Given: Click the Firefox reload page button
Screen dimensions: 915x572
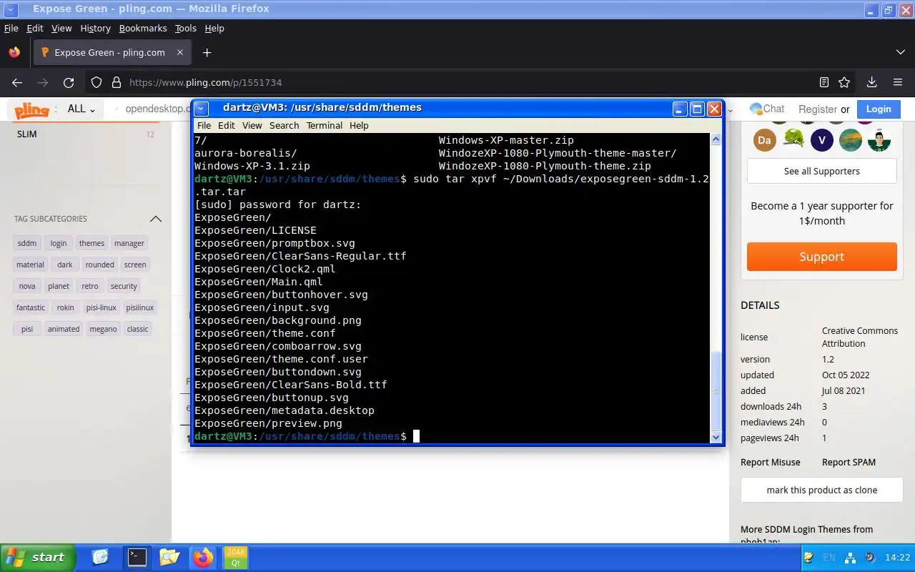Looking at the screenshot, I should point(69,82).
